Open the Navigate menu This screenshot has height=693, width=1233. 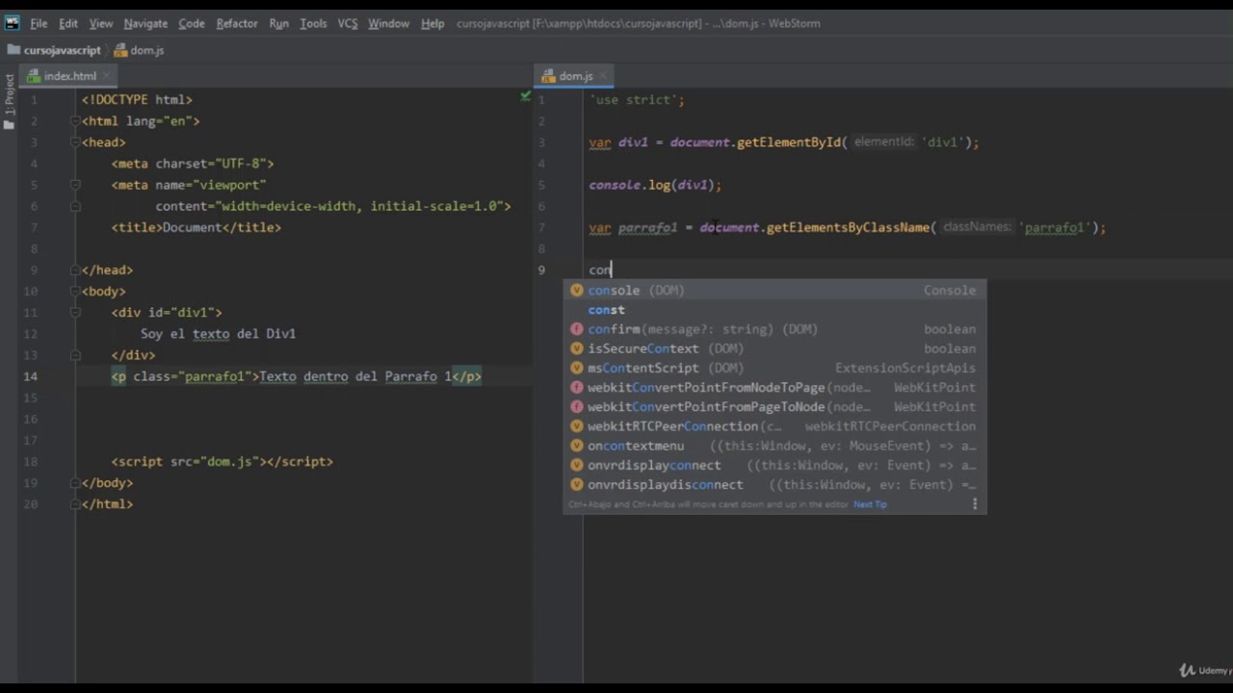[145, 23]
